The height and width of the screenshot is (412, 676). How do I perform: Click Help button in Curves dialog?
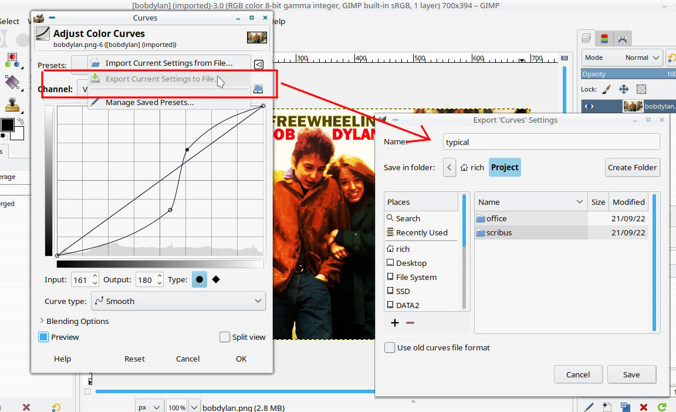63,359
